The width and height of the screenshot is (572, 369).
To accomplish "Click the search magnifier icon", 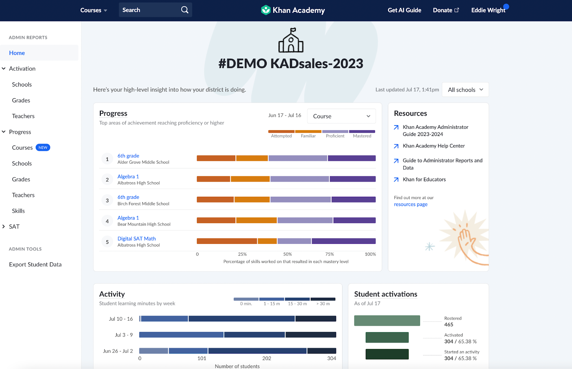I will coord(184,10).
